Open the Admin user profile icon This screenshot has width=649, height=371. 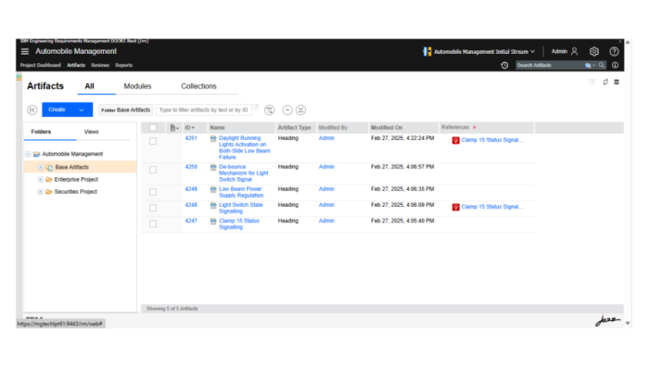[x=575, y=52]
